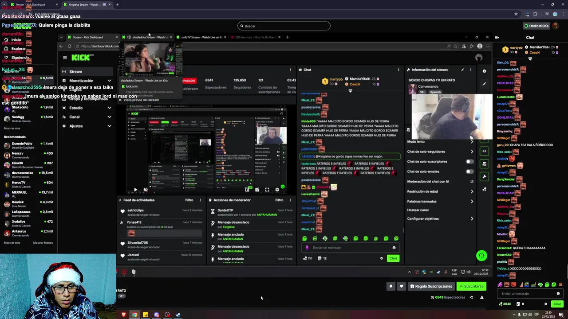Switch to ciriloTV Stream inner browser tab
This screenshot has width=568, height=319.
click(201, 37)
